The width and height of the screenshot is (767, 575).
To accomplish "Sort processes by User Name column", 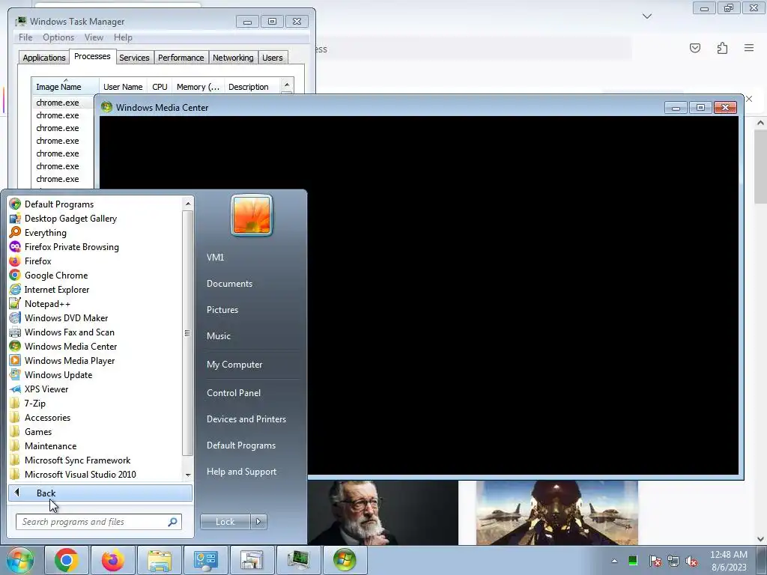I will (123, 87).
